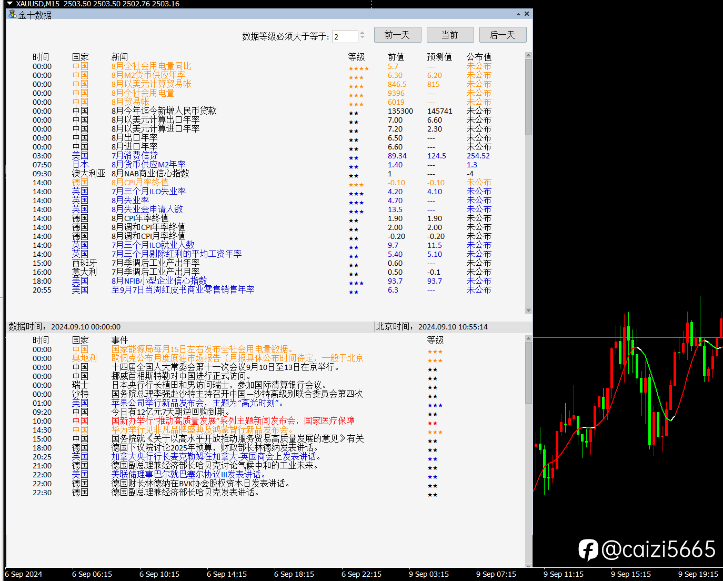Image resolution: width=723 pixels, height=581 pixels.
Task: Click star rating of 8月CPI月率终值 row
Action: 356,185
